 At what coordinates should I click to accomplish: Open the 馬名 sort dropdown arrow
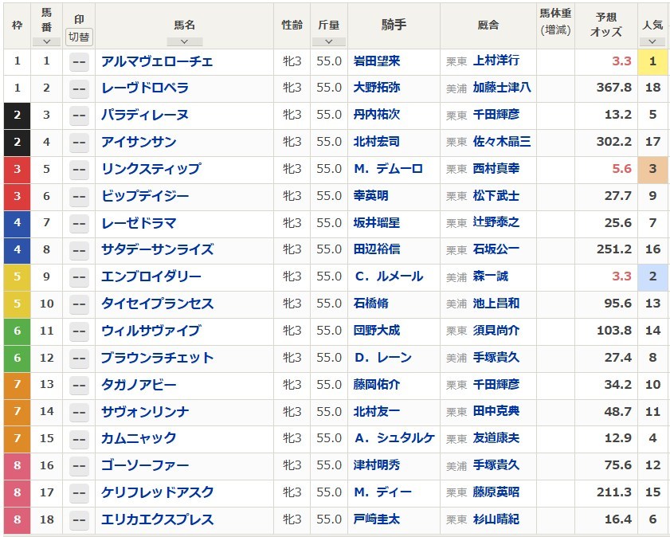(185, 42)
